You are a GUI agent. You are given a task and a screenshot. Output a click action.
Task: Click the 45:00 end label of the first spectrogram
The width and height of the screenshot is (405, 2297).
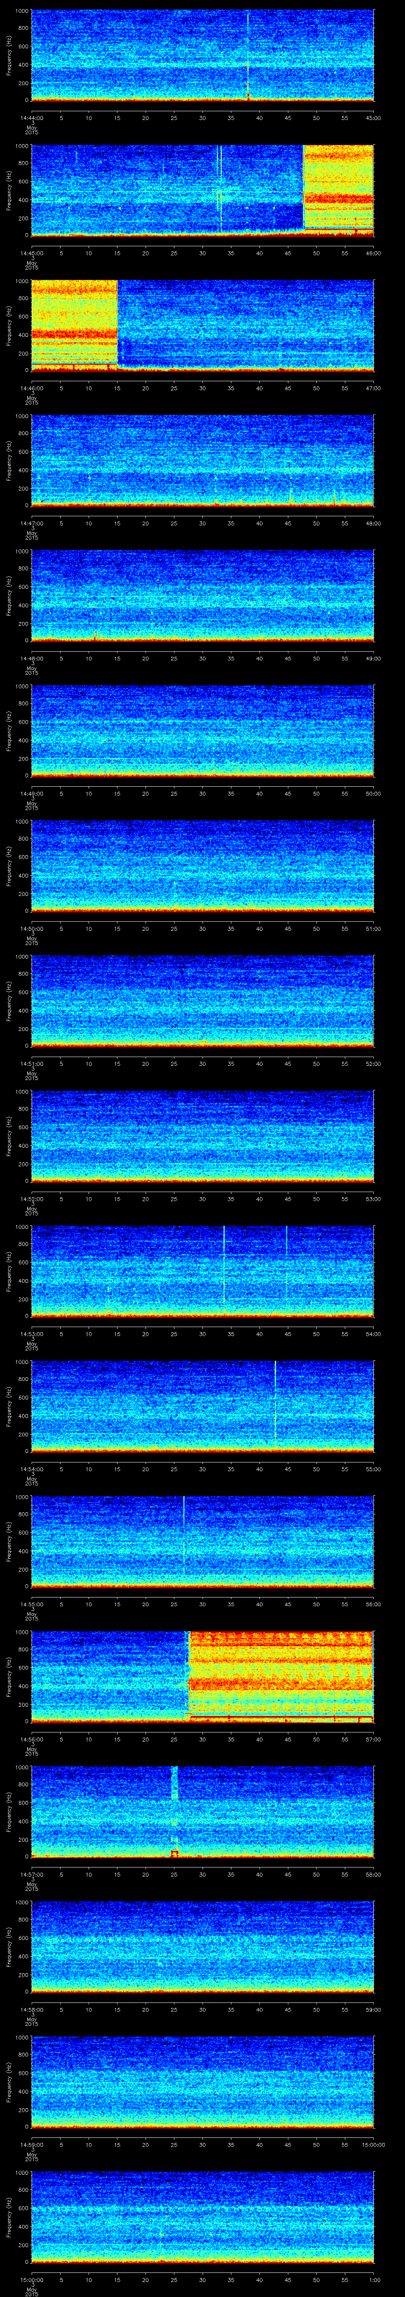coord(374,117)
